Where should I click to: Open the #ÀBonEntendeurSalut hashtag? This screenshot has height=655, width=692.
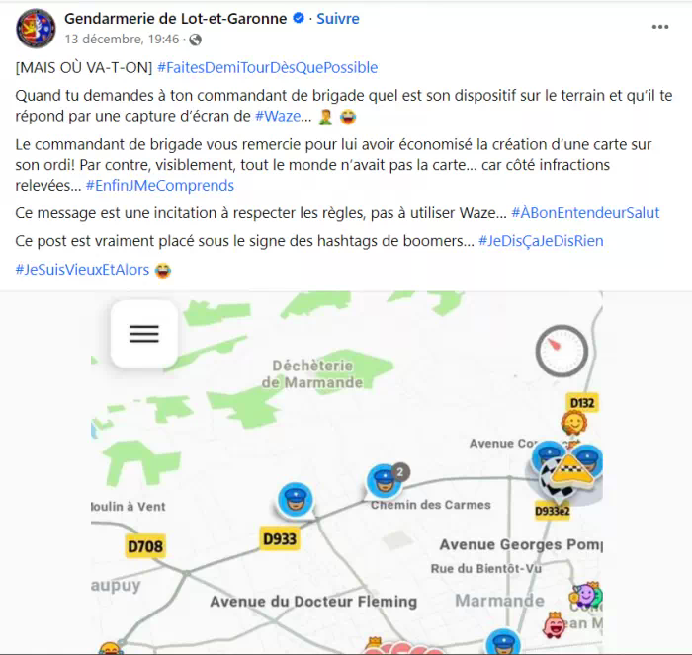pos(585,213)
